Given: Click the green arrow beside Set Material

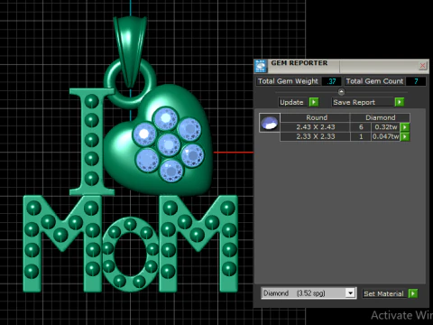Looking at the screenshot, I should (413, 293).
